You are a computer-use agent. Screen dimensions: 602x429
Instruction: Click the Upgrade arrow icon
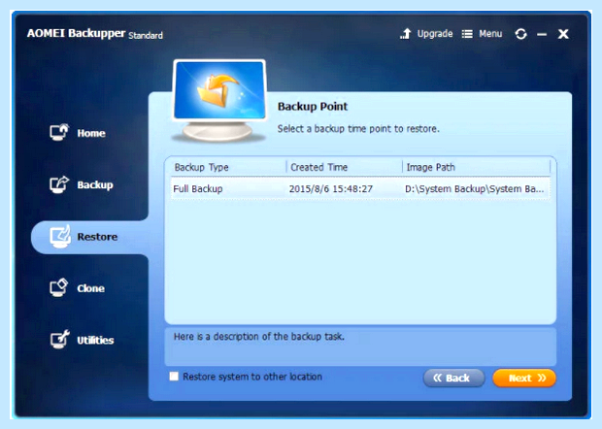coord(406,34)
